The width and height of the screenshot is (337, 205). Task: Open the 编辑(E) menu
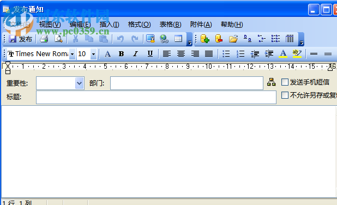[80, 25]
